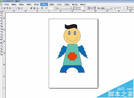This screenshot has width=134, height=98.
Task: Select the Fill bucket tool
Action: (x=1, y=51)
